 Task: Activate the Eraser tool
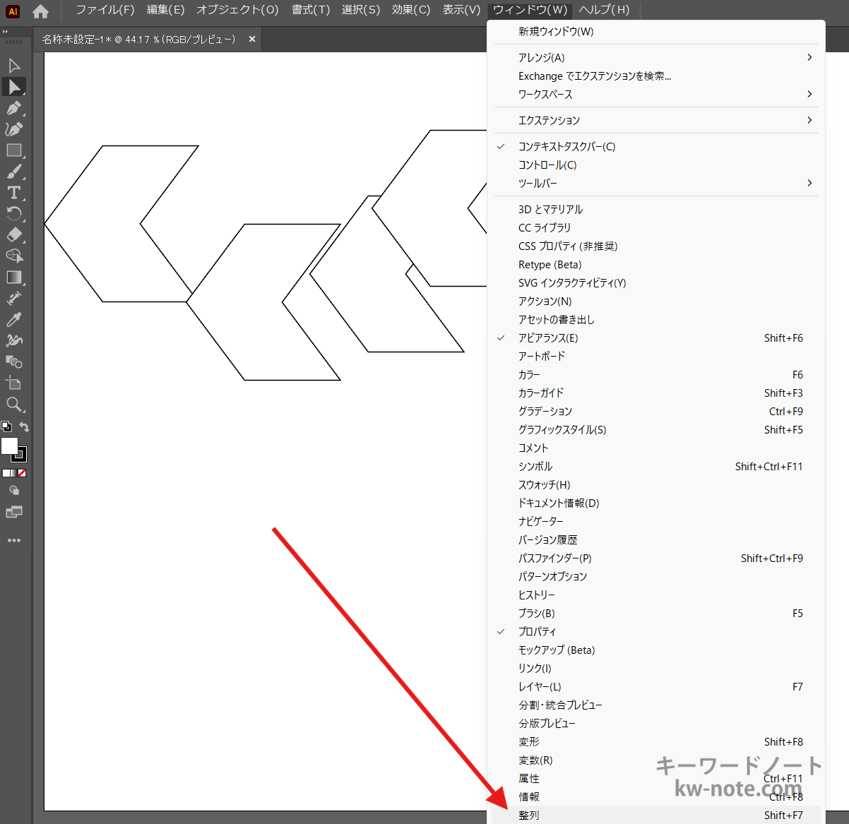coord(13,235)
